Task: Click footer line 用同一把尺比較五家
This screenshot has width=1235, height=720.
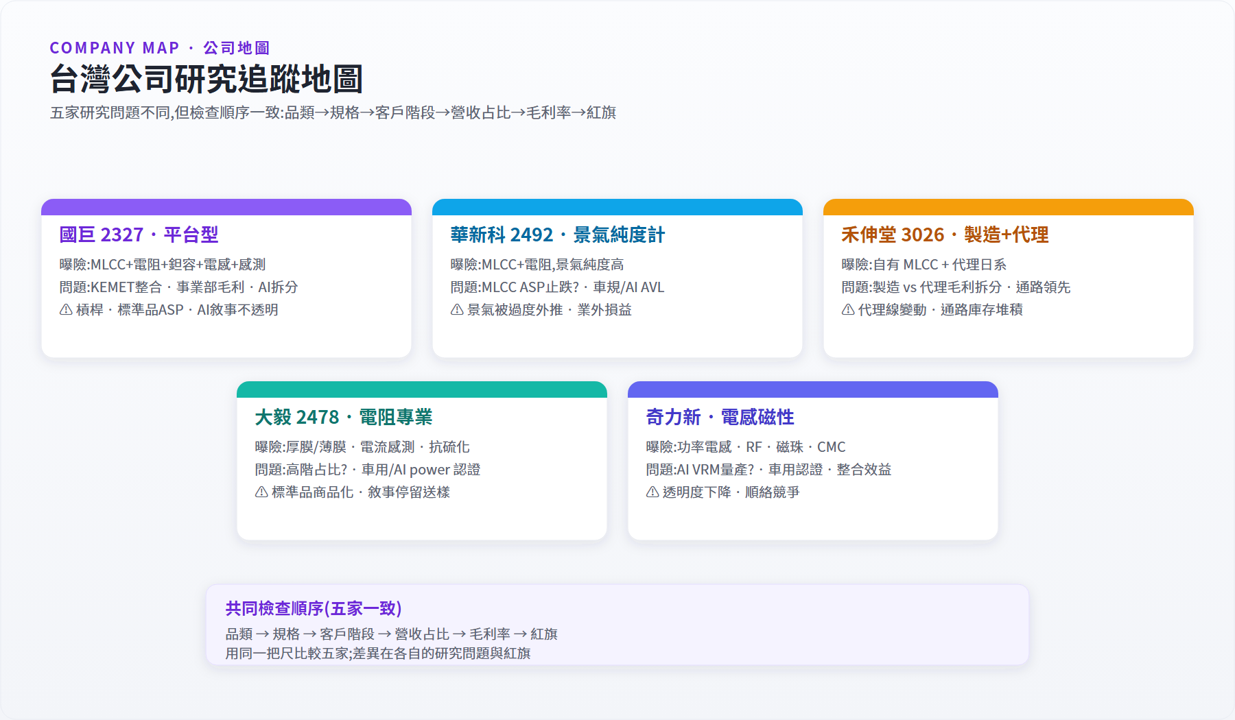Action: click(378, 653)
